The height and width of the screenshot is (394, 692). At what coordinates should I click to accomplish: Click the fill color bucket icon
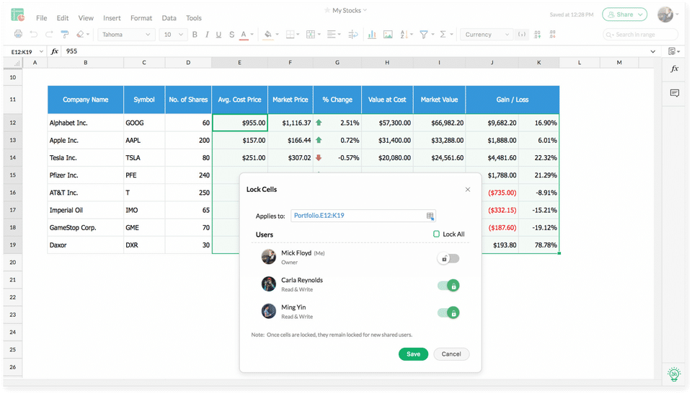268,35
